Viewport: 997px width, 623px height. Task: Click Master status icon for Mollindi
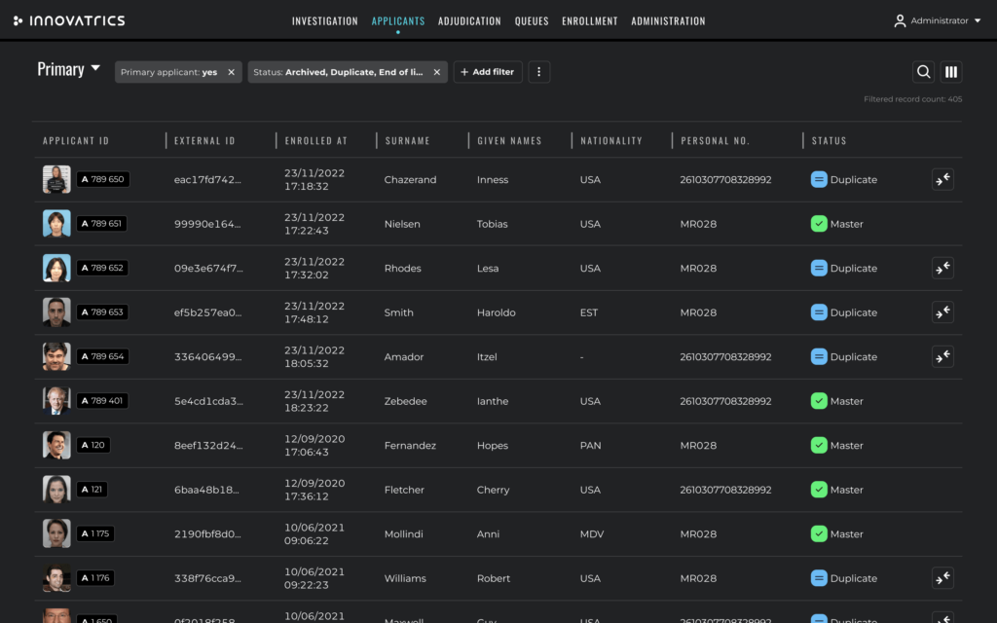[818, 534]
